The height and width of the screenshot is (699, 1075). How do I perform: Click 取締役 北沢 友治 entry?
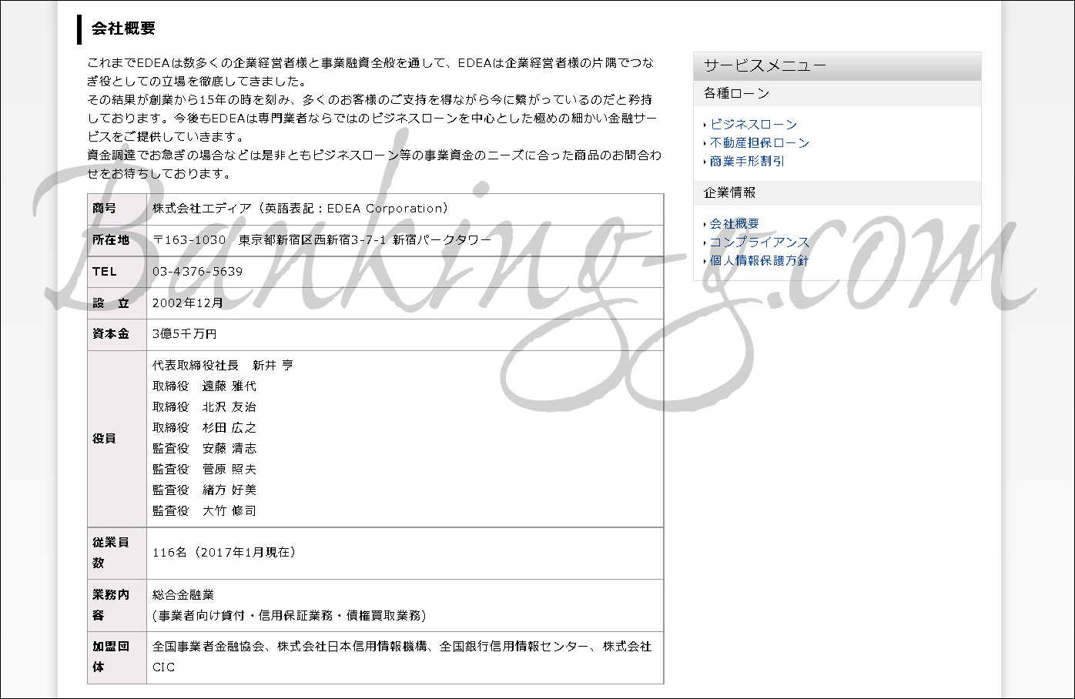click(x=204, y=407)
